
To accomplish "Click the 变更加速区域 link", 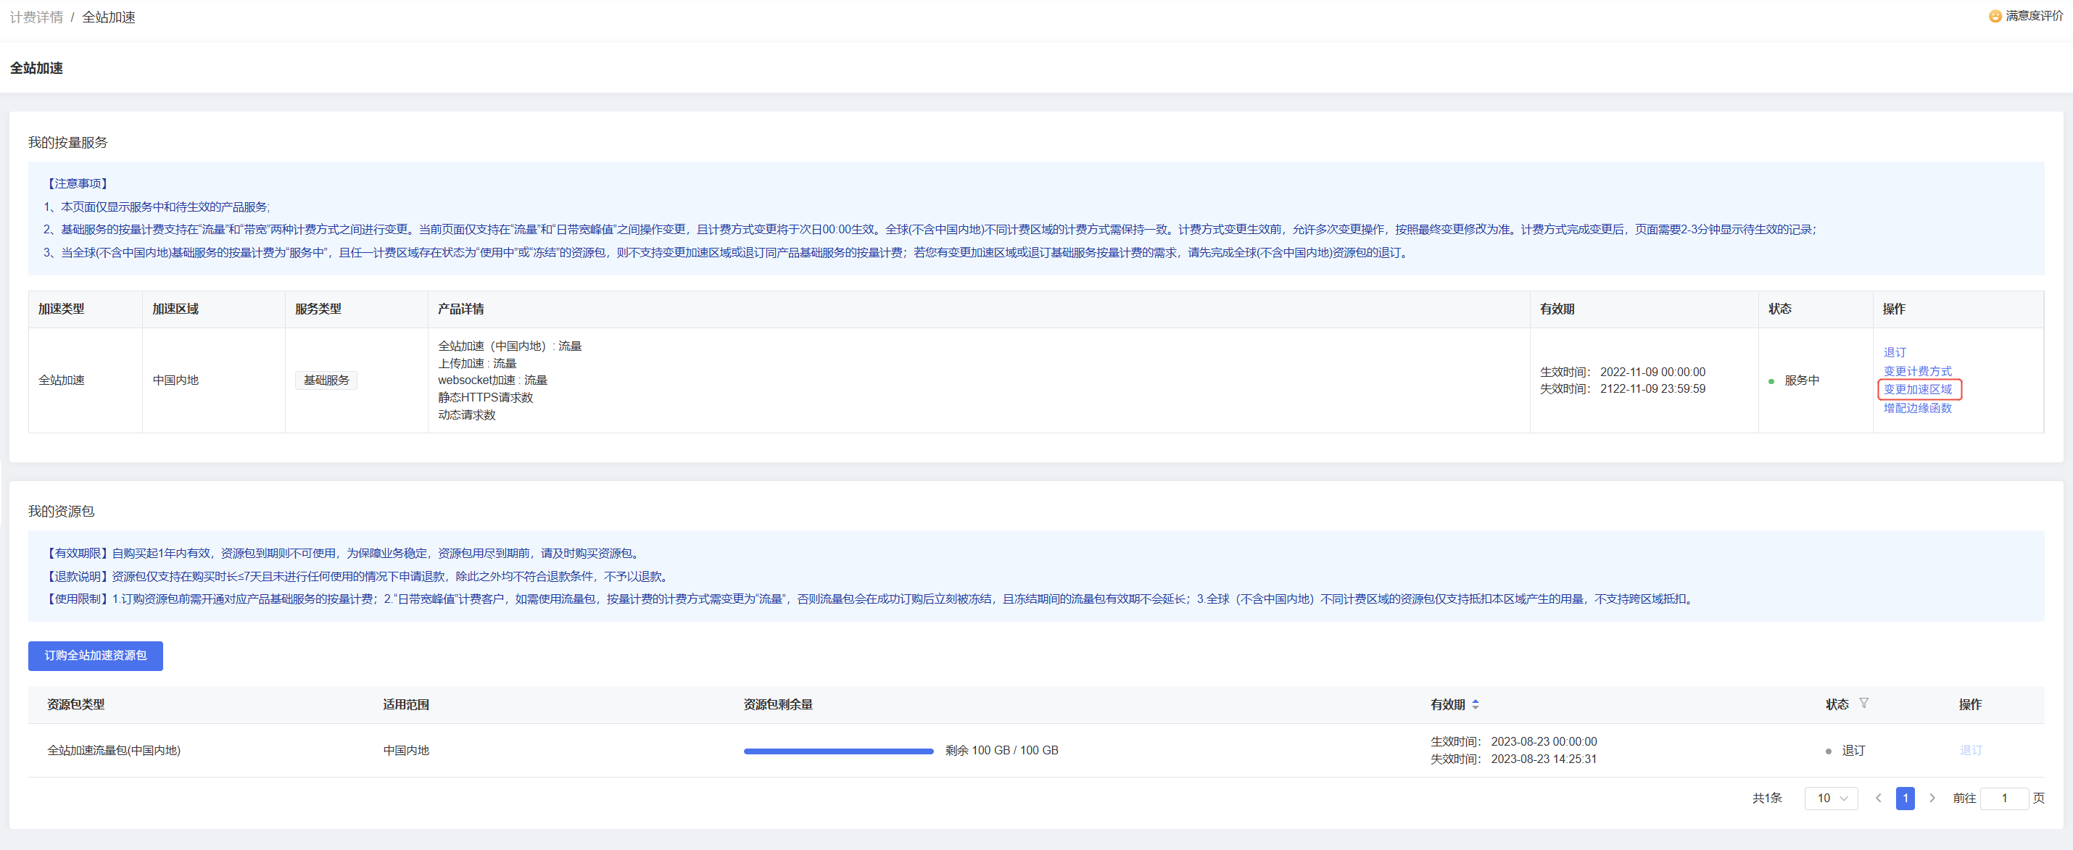I will click(1917, 389).
